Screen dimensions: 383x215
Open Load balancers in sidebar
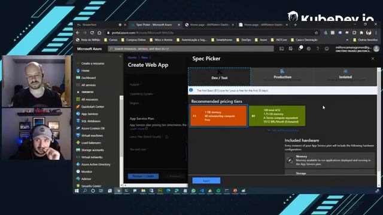pos(91,143)
